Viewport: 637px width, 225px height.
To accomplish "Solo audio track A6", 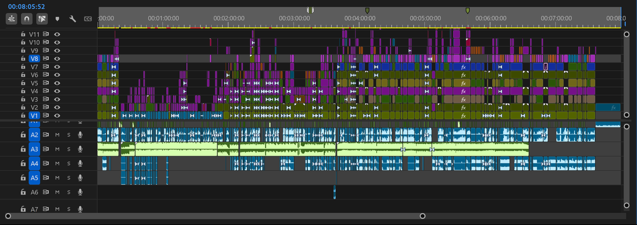I will [68, 192].
